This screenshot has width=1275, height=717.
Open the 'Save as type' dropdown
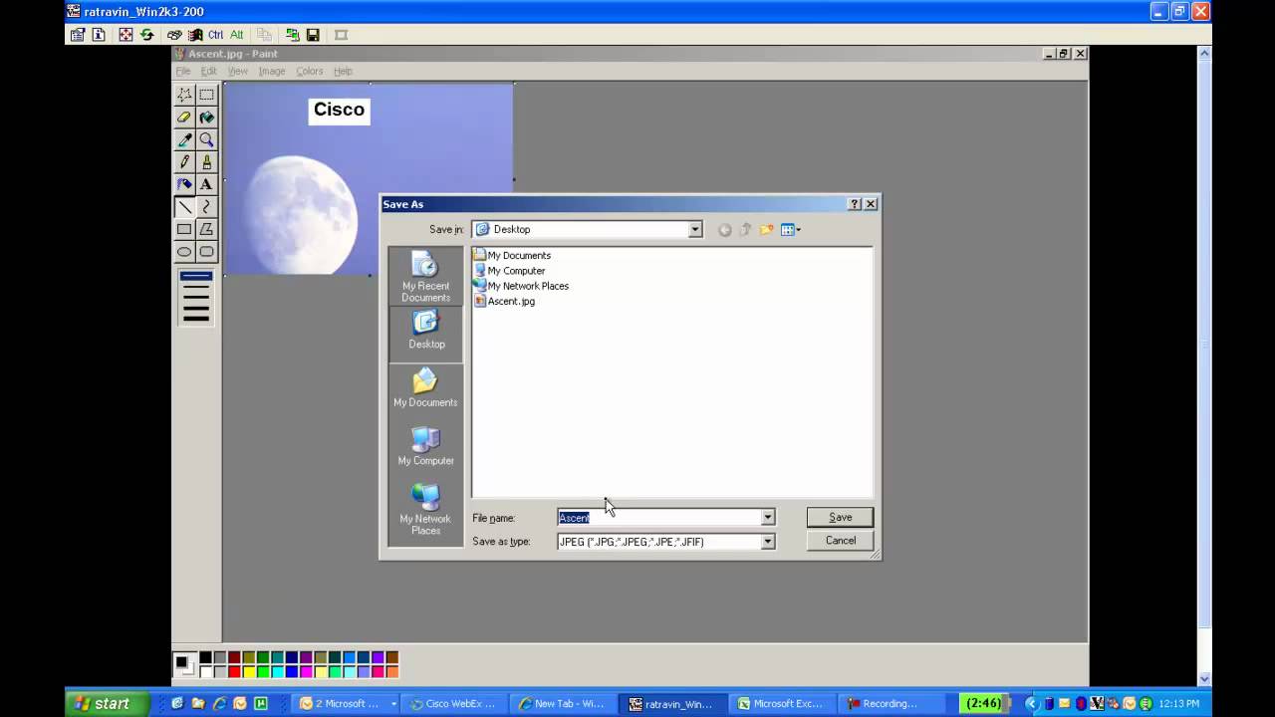coord(767,542)
